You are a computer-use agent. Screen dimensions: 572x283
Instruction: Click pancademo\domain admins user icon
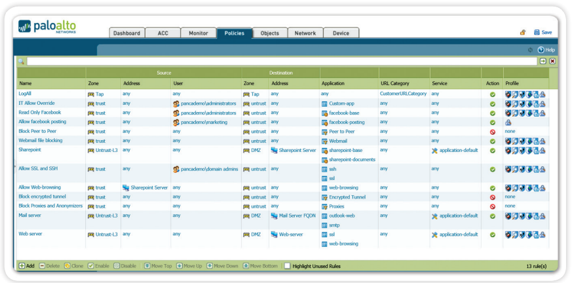click(176, 169)
